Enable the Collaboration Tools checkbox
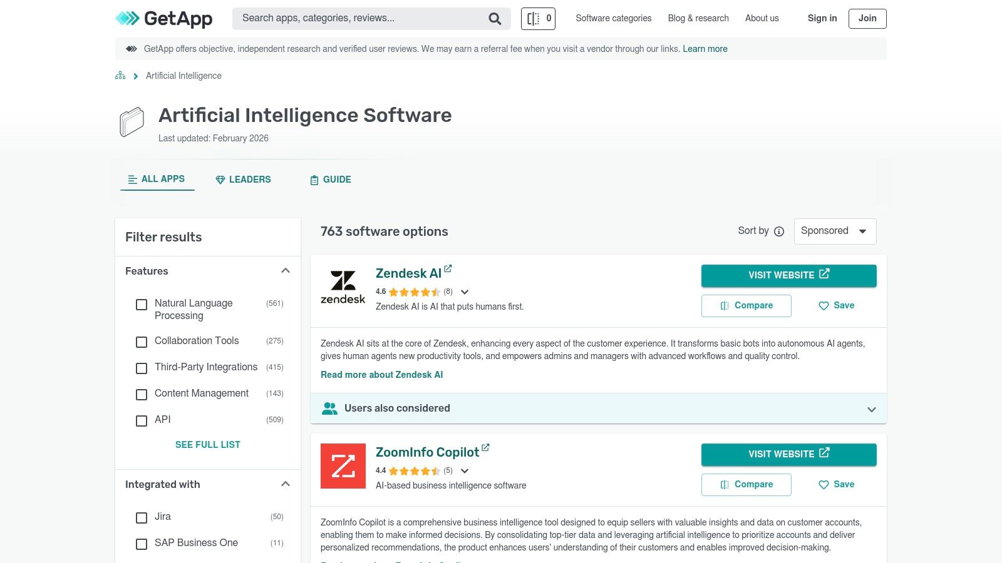 coord(142,342)
